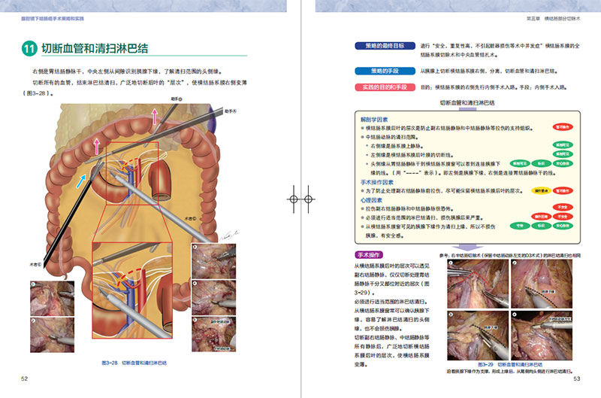Click the 助手 label at top center of illustration

177,99
